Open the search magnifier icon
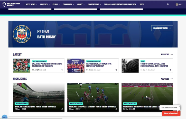The width and height of the screenshot is (186, 119). pos(168,4)
